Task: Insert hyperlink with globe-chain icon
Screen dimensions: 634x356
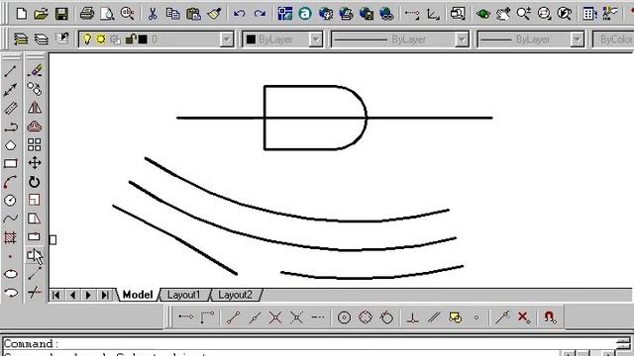Action: pyautogui.click(x=386, y=14)
